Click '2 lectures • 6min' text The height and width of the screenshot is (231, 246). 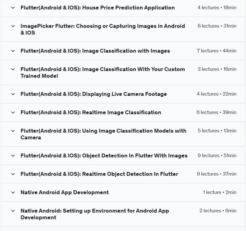tap(218, 211)
